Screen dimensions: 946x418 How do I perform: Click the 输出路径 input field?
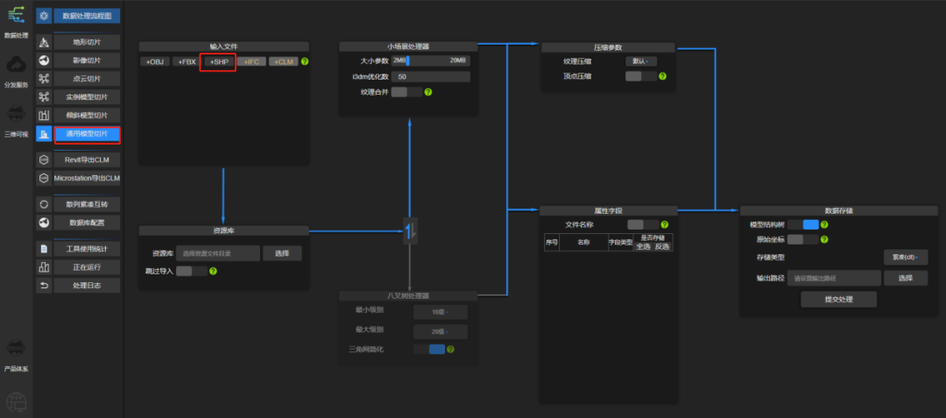pyautogui.click(x=834, y=278)
